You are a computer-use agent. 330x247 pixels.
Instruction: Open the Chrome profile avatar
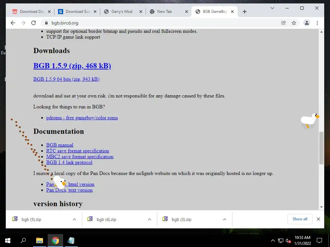click(x=307, y=23)
